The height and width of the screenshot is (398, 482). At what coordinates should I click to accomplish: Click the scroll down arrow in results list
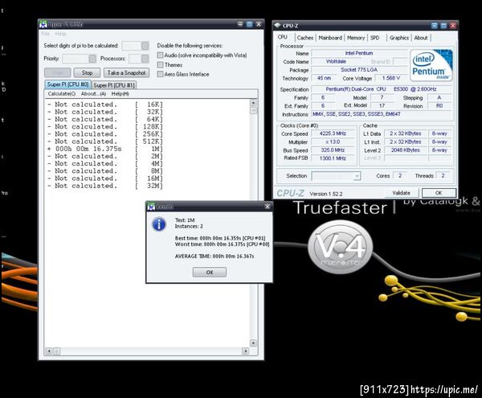click(x=254, y=343)
